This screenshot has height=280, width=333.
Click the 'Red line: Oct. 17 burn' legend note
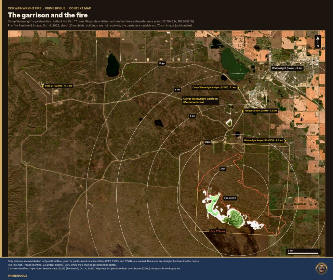point(62,265)
